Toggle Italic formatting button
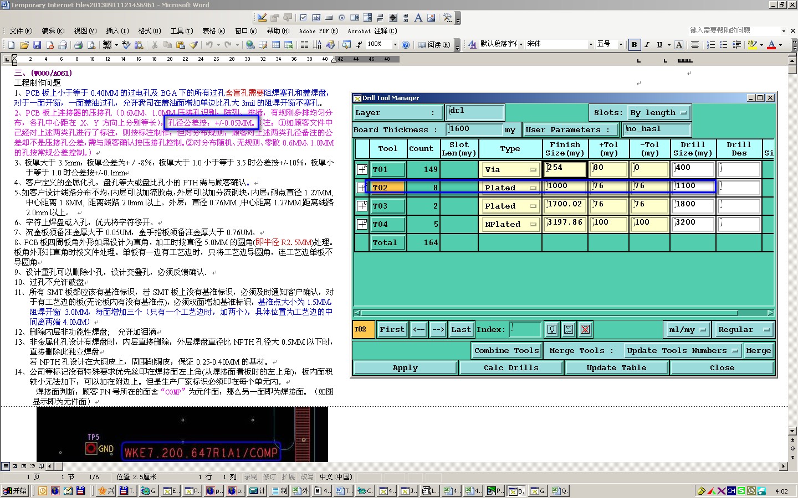This screenshot has height=498, width=798. pos(647,45)
